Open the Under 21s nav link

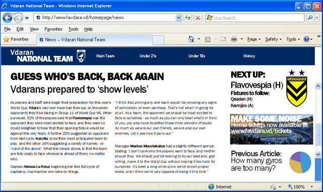click(x=148, y=56)
